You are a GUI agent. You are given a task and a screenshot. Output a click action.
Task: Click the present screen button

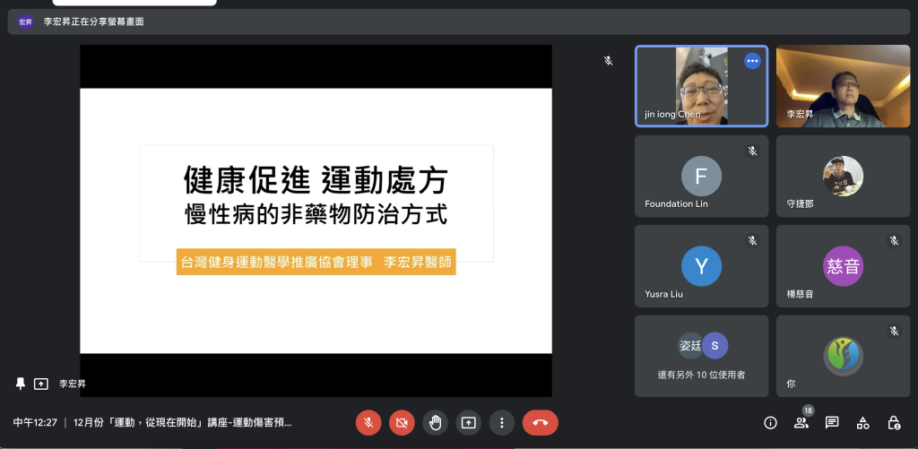pos(468,422)
